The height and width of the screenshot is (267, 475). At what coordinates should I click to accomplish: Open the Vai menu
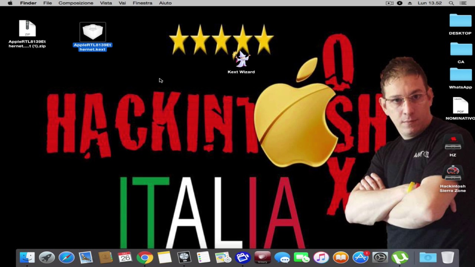click(122, 3)
